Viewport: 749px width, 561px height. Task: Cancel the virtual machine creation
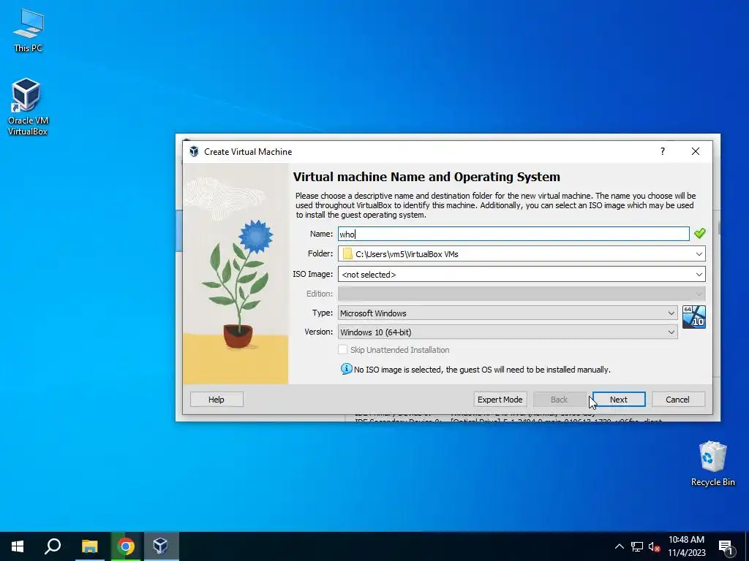678,400
